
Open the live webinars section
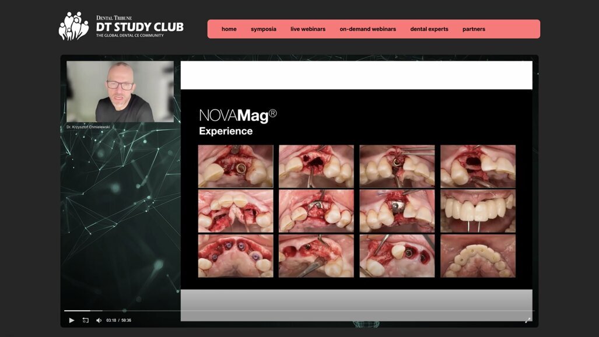coord(308,29)
